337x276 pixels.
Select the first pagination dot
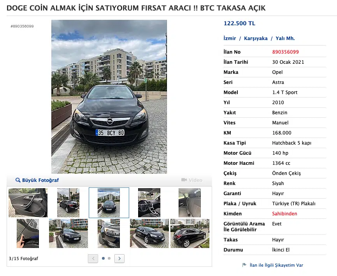coord(103,258)
